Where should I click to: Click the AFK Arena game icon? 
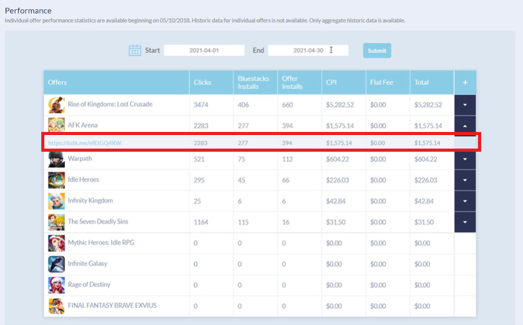coord(57,125)
